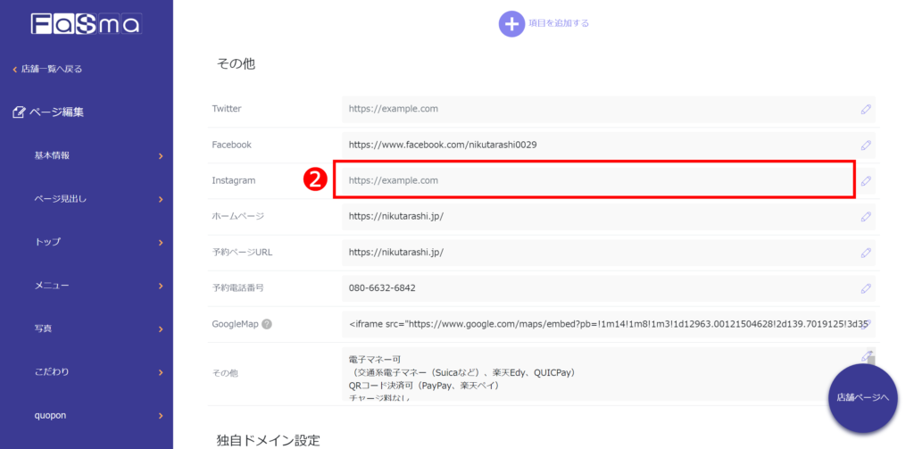
Task: Click the GoogleMap help question mark icon
Action: 267,325
